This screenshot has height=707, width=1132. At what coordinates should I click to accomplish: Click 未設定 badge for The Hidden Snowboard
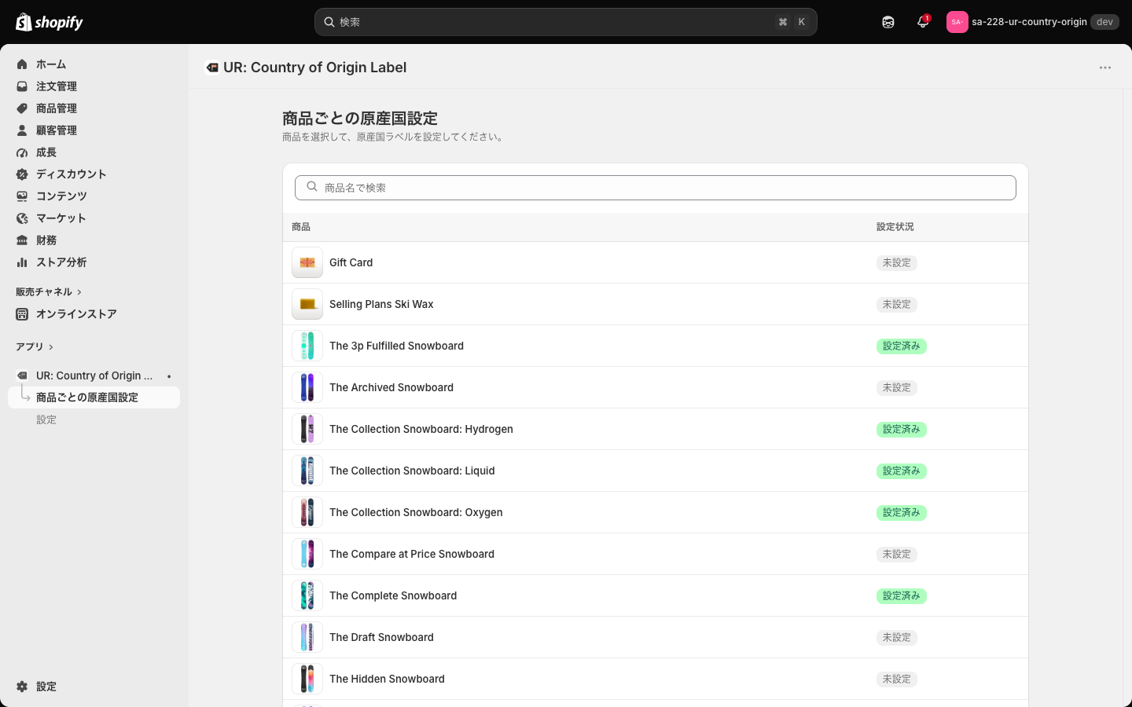click(x=897, y=680)
